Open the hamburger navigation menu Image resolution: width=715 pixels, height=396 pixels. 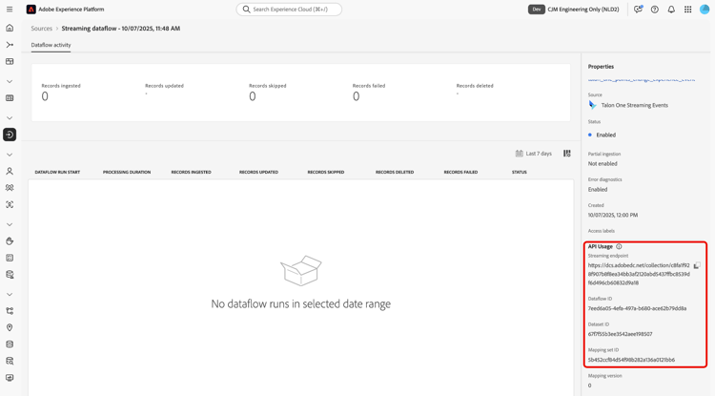10,10
